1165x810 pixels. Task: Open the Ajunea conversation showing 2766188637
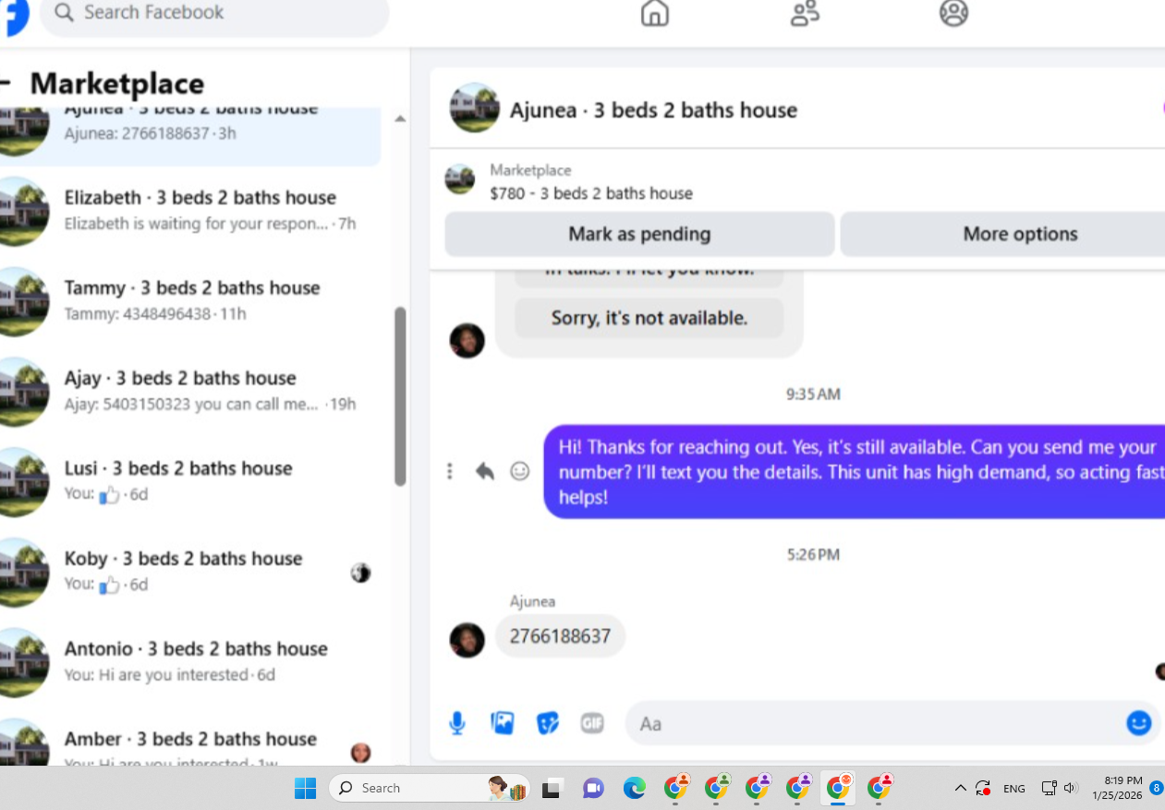click(189, 136)
